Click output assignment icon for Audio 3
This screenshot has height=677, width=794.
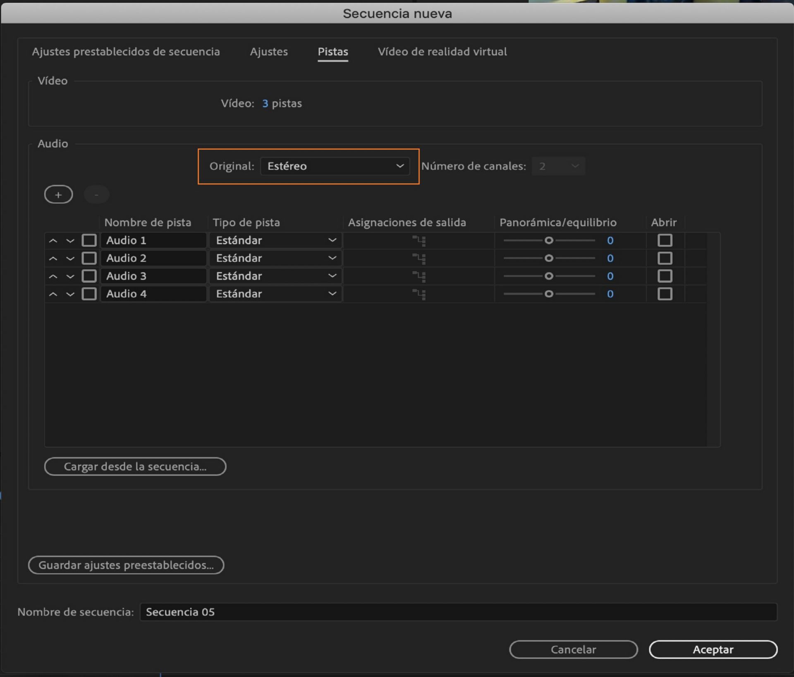point(419,276)
